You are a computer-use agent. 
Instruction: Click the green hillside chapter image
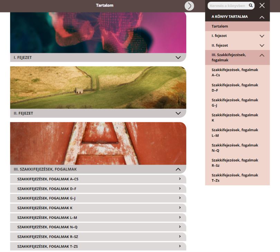[x=98, y=87]
